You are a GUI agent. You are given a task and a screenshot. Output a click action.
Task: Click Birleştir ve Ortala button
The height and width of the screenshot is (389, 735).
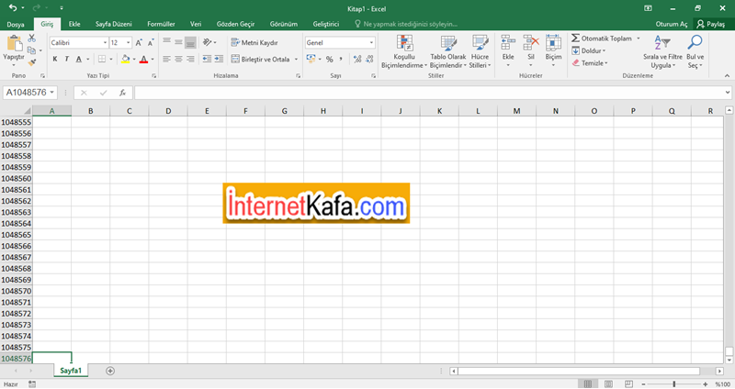point(260,59)
